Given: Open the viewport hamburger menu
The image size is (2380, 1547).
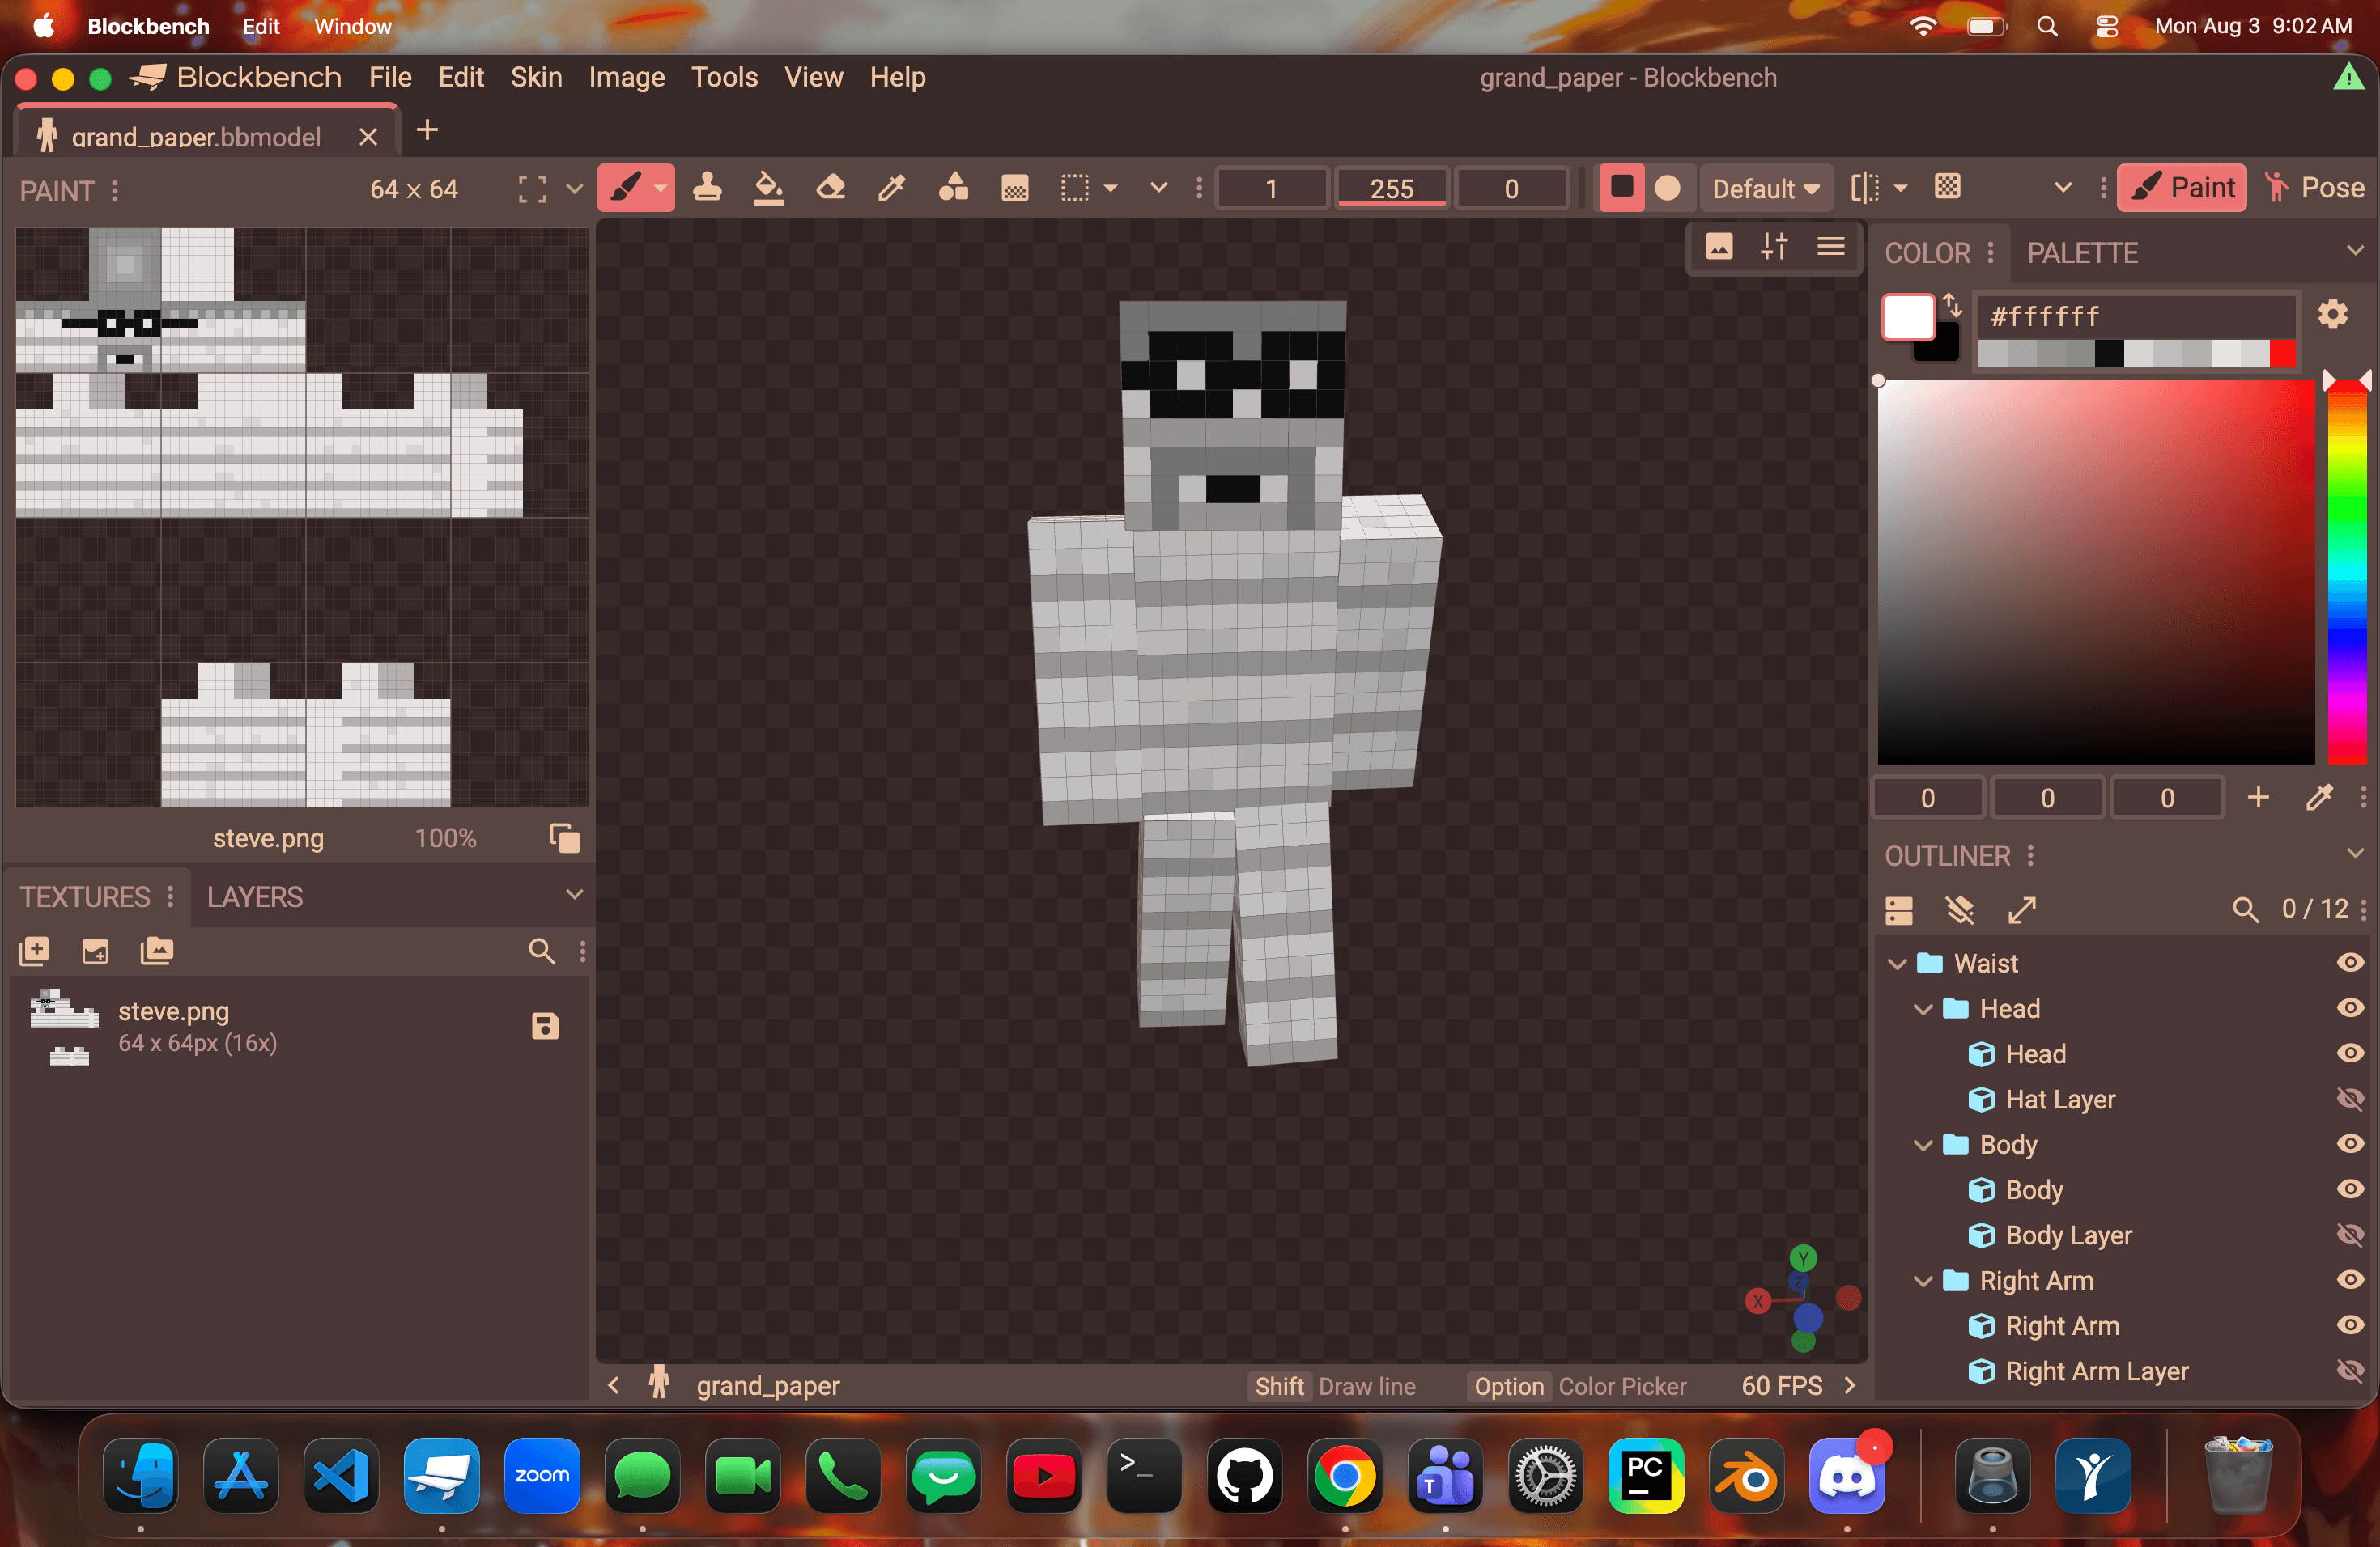Looking at the screenshot, I should point(1831,246).
